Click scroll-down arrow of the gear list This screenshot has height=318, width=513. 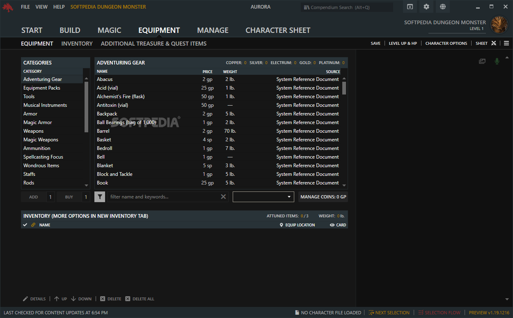point(344,185)
